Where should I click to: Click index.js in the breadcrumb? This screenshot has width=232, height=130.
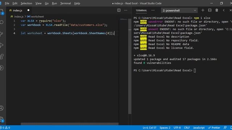(x=19, y=17)
